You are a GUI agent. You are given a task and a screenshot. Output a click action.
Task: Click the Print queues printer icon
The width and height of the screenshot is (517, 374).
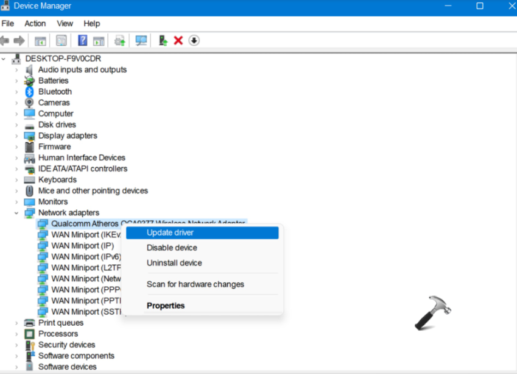coord(29,323)
